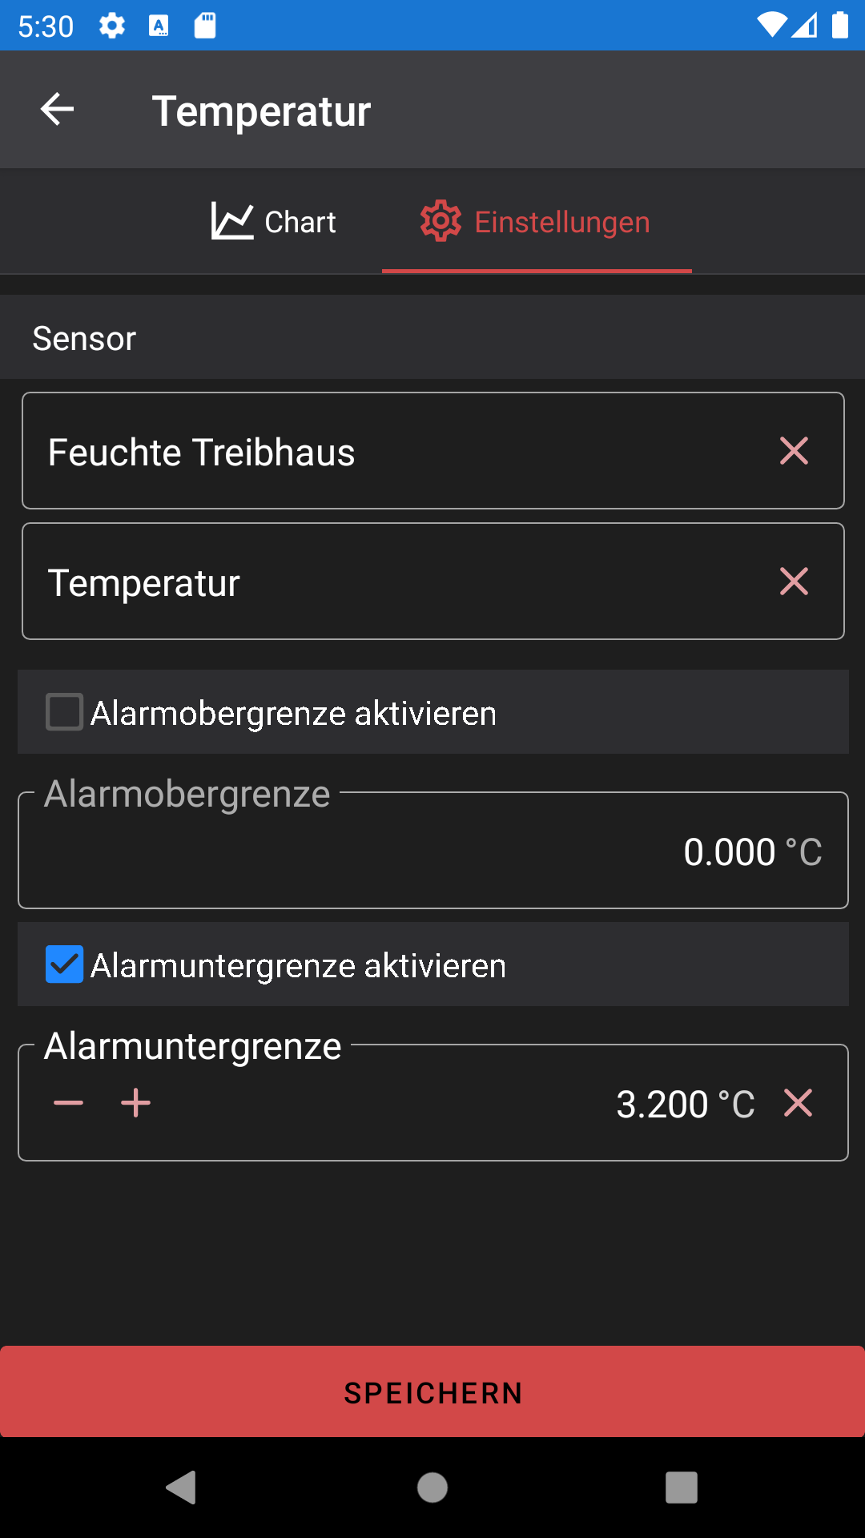Screen dimensions: 865x1538
Task: Open the Temperatur channel selector
Action: (x=433, y=582)
